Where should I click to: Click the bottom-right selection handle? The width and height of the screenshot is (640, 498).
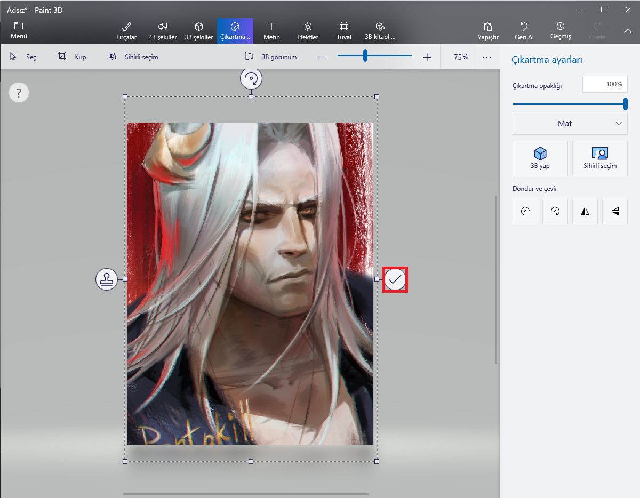pos(377,461)
